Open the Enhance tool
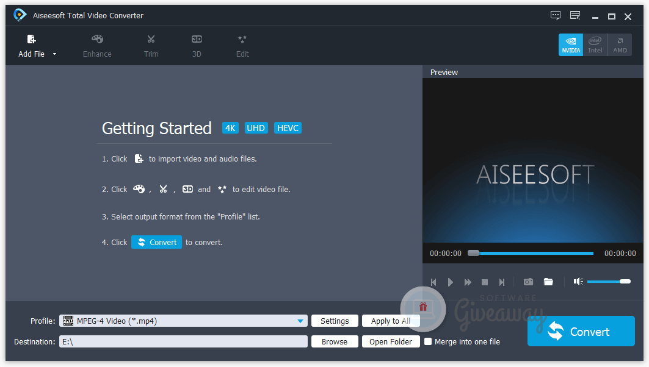 pos(97,46)
